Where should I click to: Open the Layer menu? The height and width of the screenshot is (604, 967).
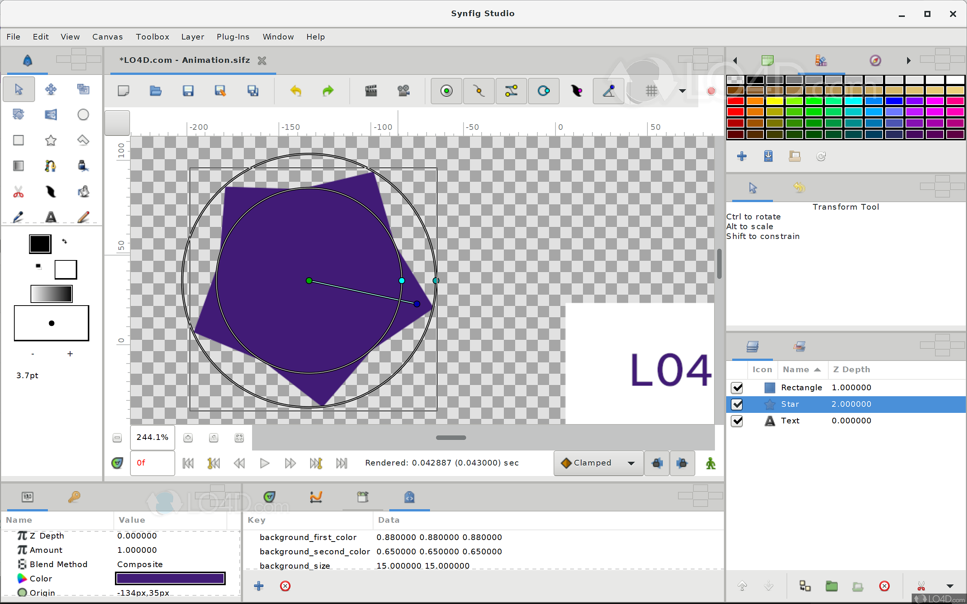[192, 37]
